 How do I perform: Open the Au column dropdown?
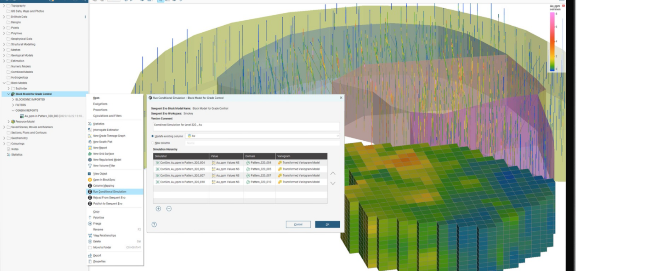(338, 136)
